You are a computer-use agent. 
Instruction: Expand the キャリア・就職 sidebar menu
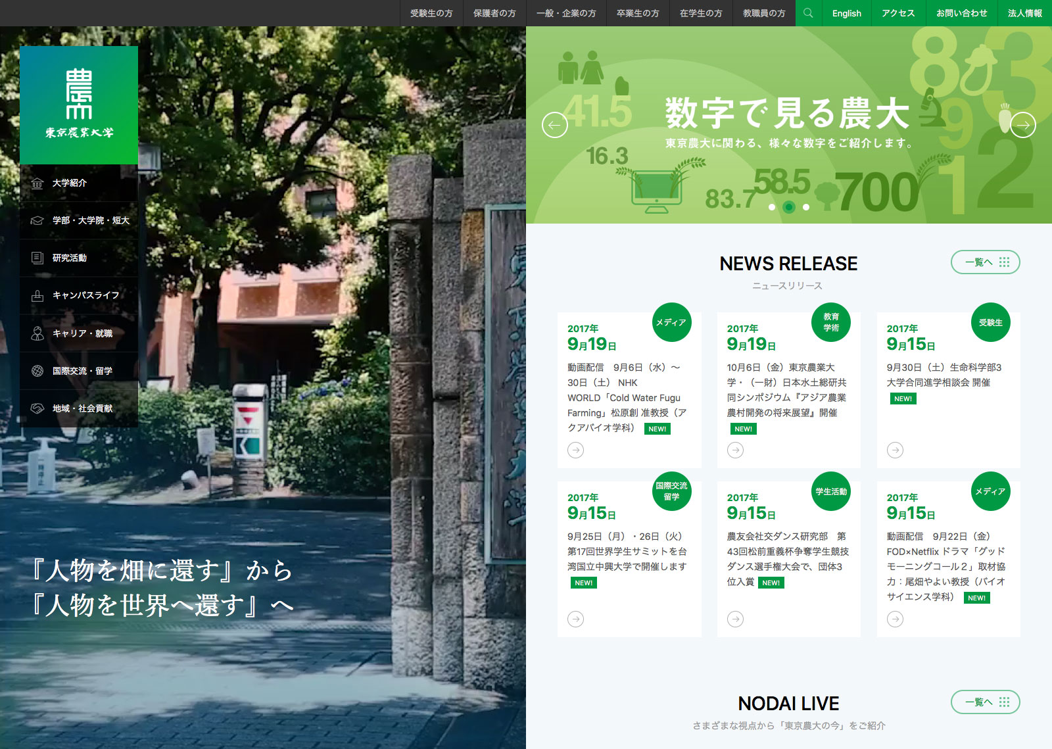(x=79, y=333)
